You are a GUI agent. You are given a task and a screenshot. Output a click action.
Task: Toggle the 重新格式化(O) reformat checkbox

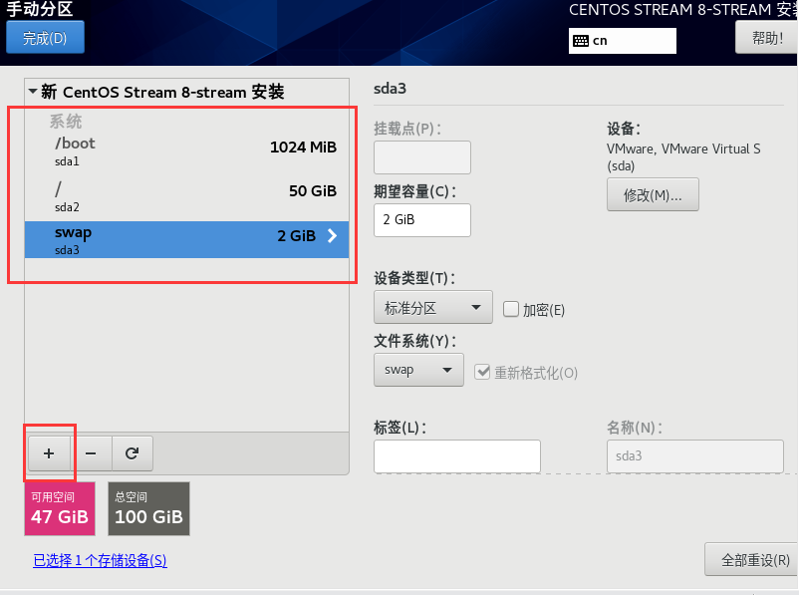point(482,372)
